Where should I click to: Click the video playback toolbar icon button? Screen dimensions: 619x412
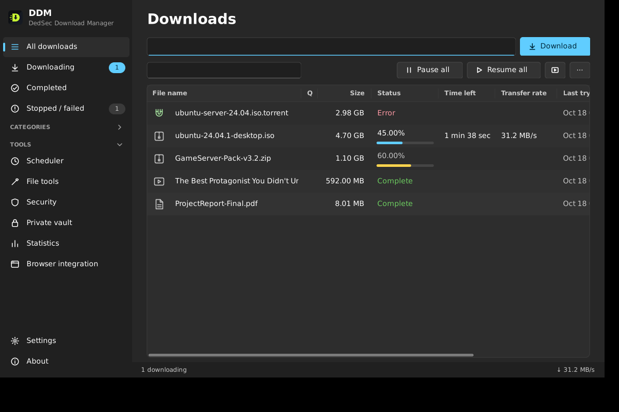click(555, 70)
